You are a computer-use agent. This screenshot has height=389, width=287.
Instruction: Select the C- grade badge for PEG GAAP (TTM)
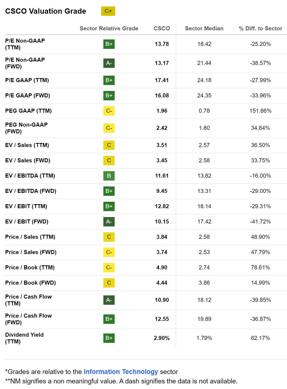109,111
